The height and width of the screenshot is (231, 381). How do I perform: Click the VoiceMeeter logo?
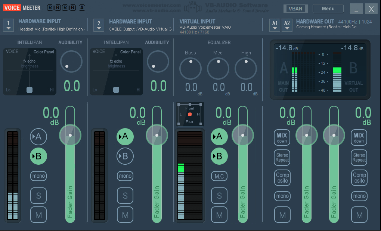click(22, 8)
